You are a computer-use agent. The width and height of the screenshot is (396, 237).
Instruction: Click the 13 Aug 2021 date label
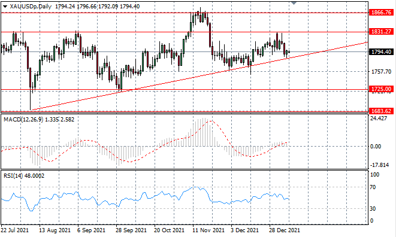coord(55,230)
